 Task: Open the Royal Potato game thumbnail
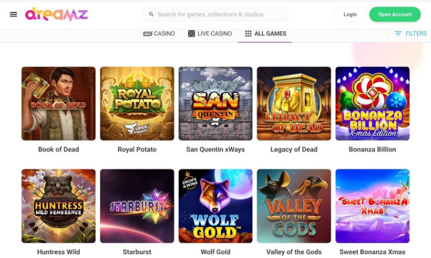[137, 103]
